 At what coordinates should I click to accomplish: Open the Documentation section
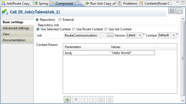pos(17,40)
